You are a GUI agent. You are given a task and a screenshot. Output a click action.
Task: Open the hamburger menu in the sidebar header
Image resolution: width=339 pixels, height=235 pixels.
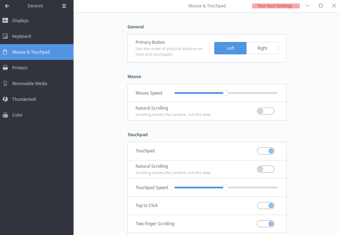[x=64, y=6]
